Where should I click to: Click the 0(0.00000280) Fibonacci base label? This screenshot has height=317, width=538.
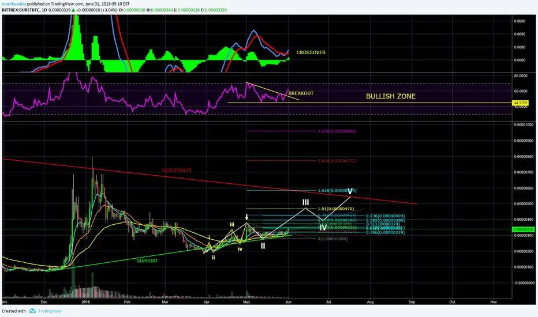point(333,239)
